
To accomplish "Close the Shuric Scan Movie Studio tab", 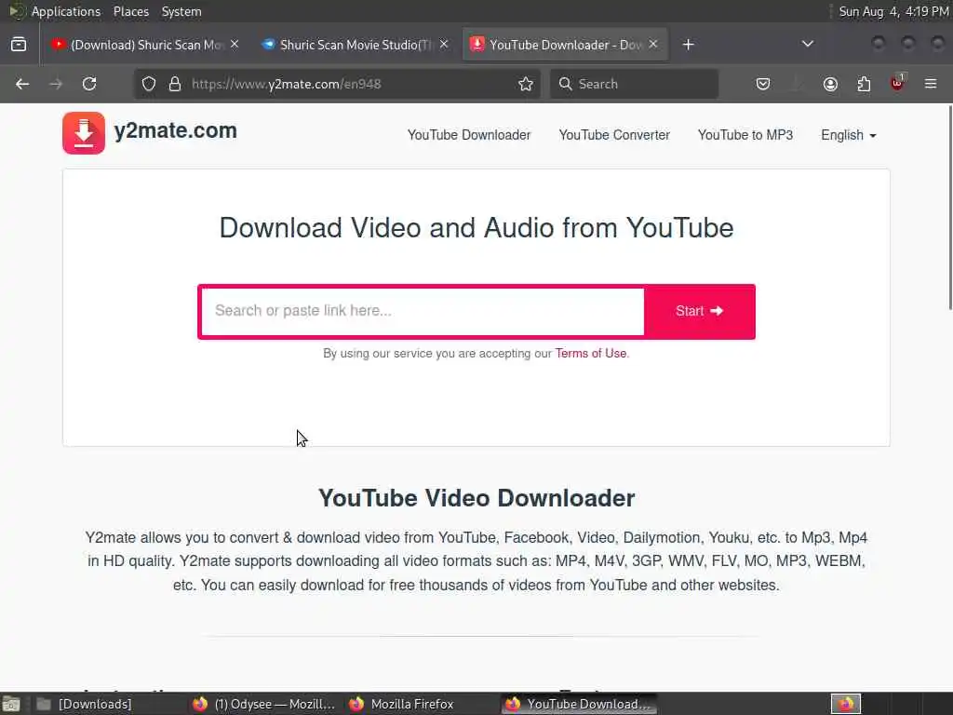I will [444, 45].
